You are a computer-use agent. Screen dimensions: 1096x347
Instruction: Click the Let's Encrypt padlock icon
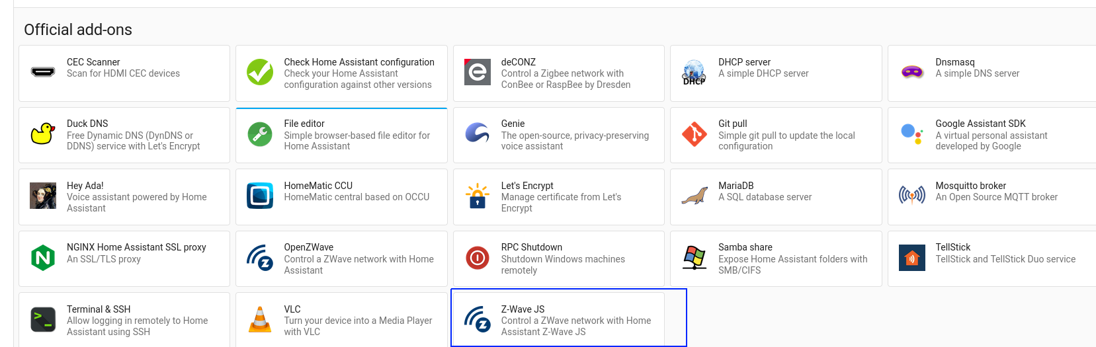[x=477, y=196]
